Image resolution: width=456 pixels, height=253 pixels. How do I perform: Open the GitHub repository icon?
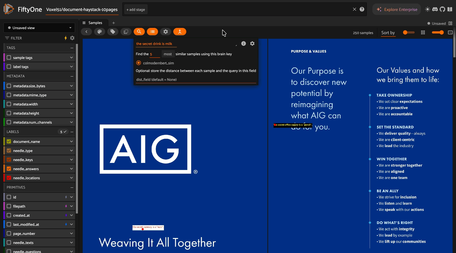(x=442, y=9)
